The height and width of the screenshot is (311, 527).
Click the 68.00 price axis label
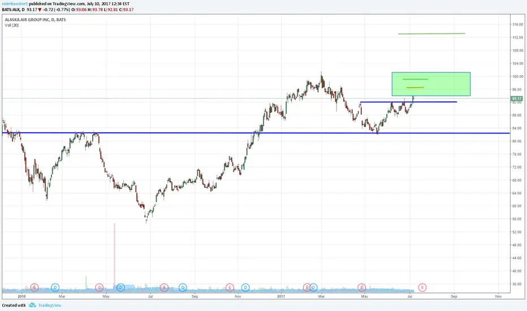[517, 180]
